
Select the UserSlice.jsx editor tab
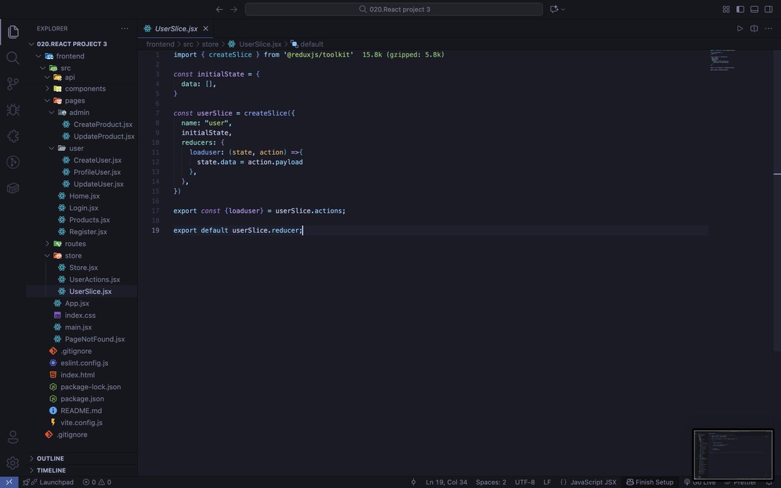click(176, 29)
